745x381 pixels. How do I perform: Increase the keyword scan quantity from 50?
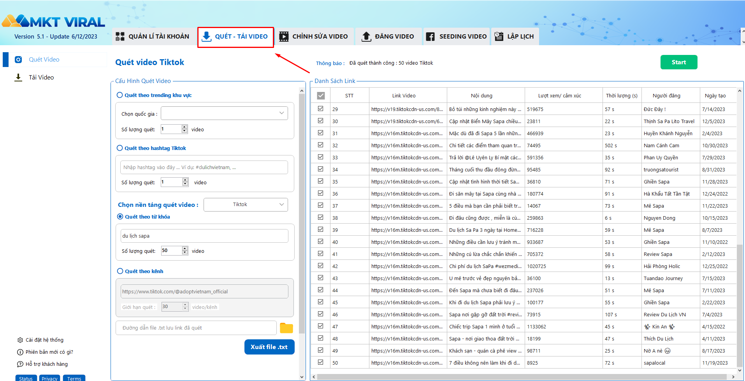tap(185, 249)
